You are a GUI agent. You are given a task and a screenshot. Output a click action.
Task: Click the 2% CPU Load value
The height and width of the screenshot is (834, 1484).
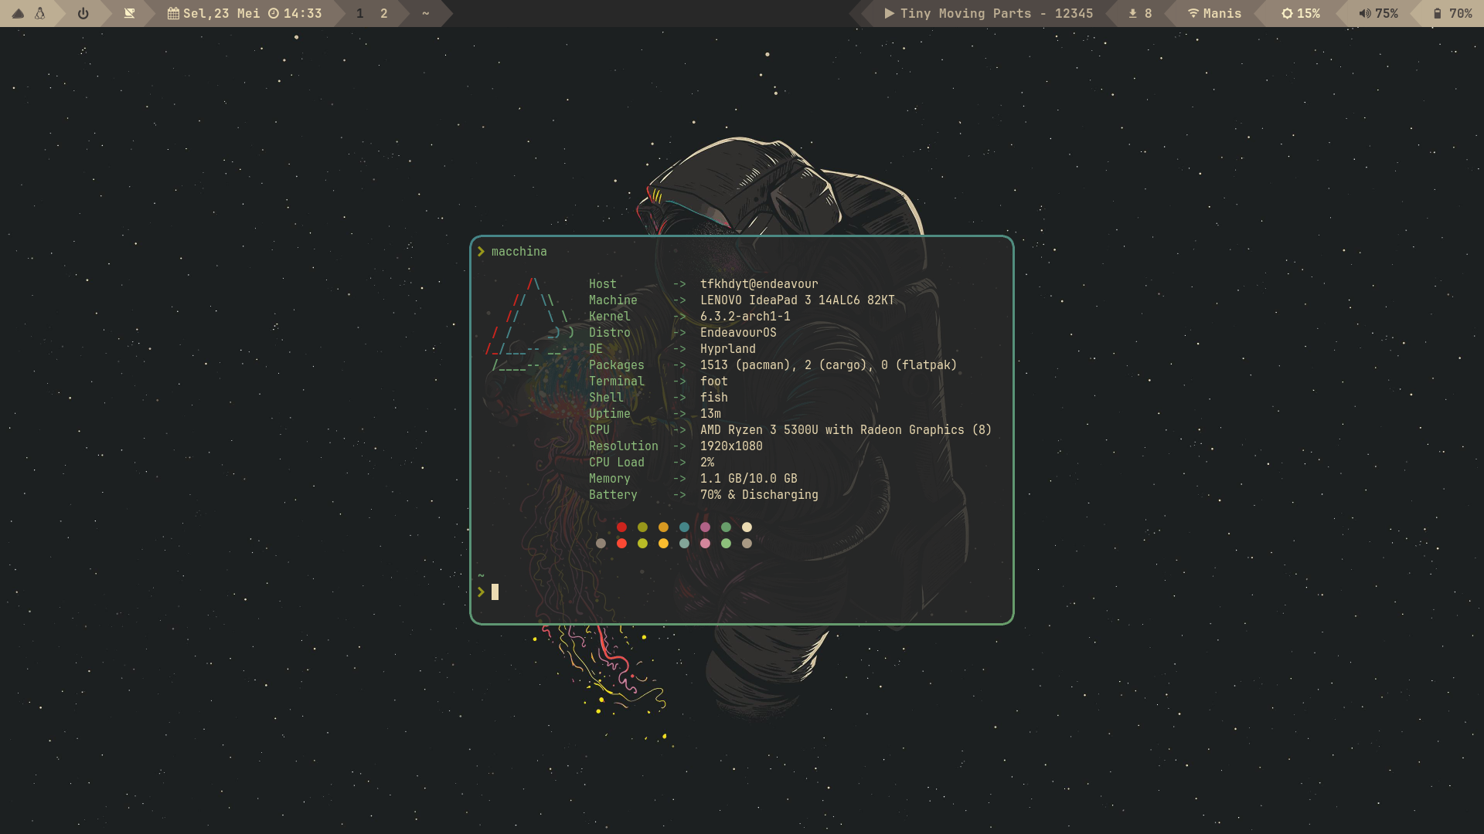(x=707, y=463)
